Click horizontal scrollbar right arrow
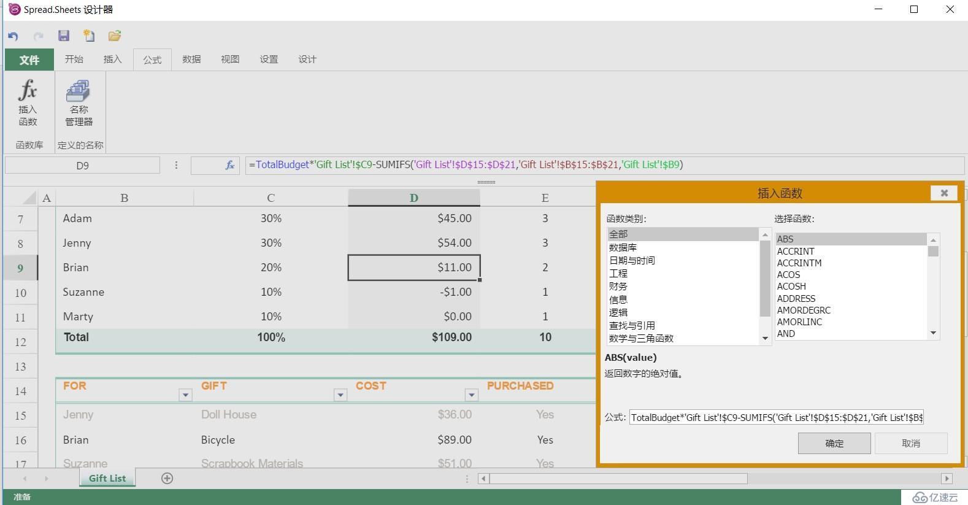Image resolution: width=968 pixels, height=505 pixels. pos(947,478)
